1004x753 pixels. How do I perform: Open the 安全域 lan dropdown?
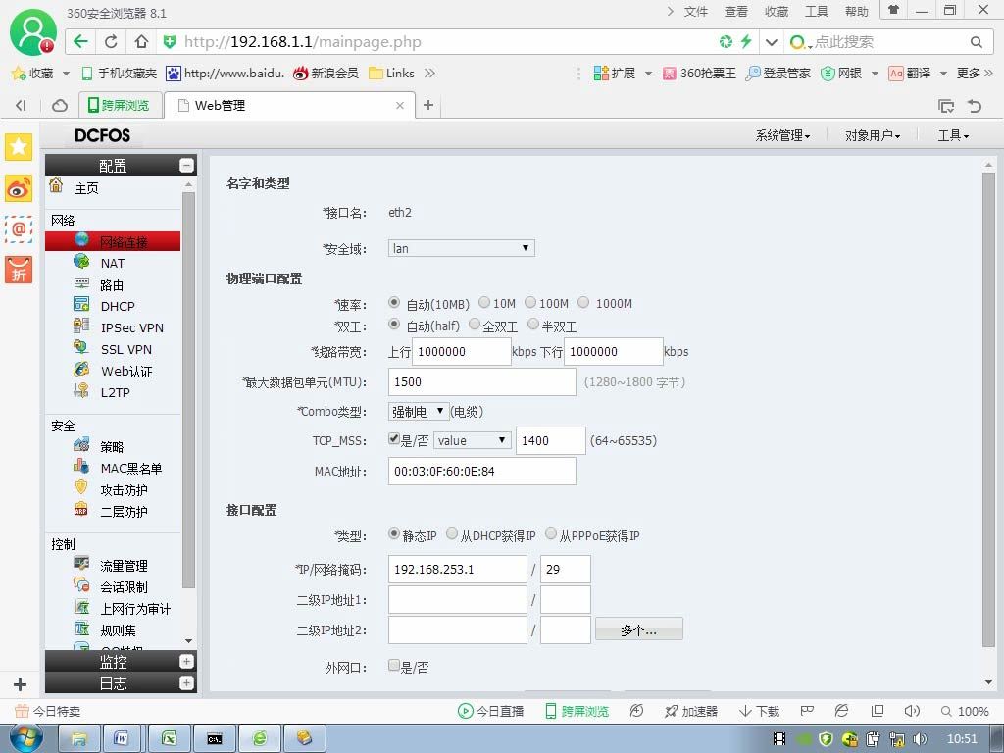click(461, 248)
